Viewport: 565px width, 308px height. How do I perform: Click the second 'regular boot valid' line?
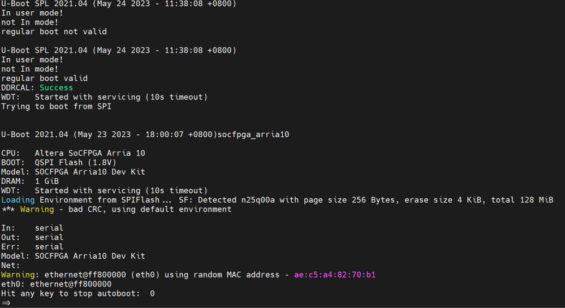44,79
